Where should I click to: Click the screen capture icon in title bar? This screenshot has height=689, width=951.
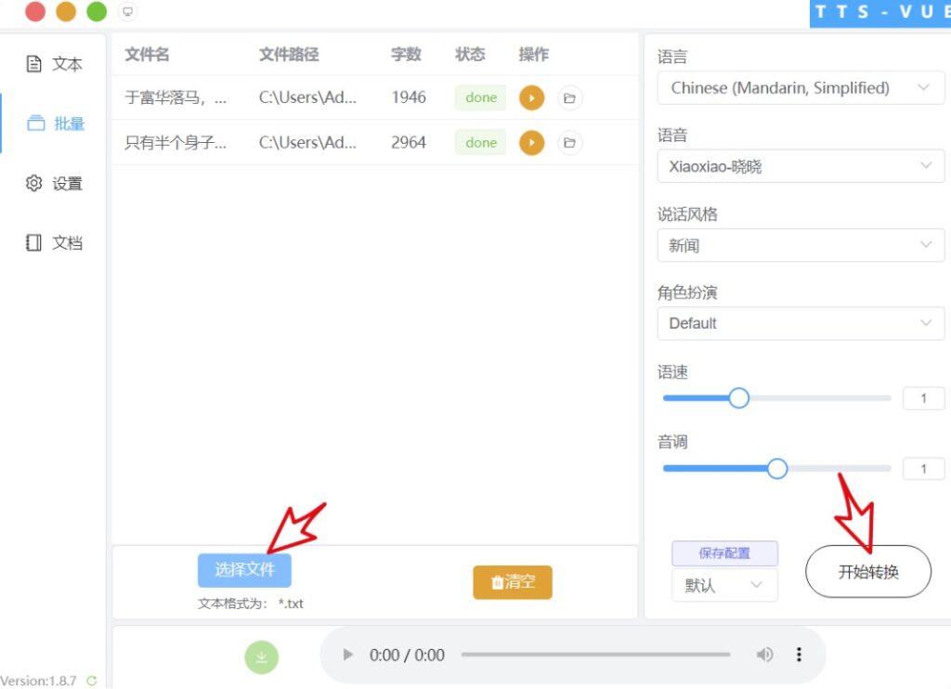click(127, 12)
